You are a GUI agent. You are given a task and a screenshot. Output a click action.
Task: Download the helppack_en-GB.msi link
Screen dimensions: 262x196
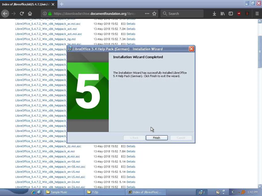point(48,162)
